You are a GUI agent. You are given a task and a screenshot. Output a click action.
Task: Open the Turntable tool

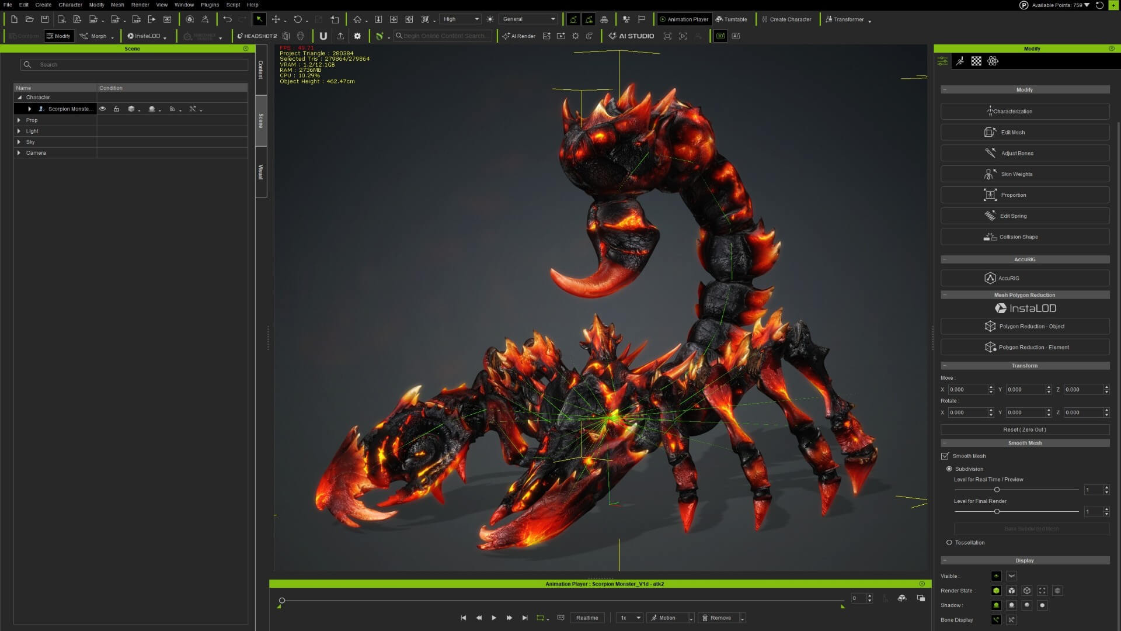click(731, 19)
